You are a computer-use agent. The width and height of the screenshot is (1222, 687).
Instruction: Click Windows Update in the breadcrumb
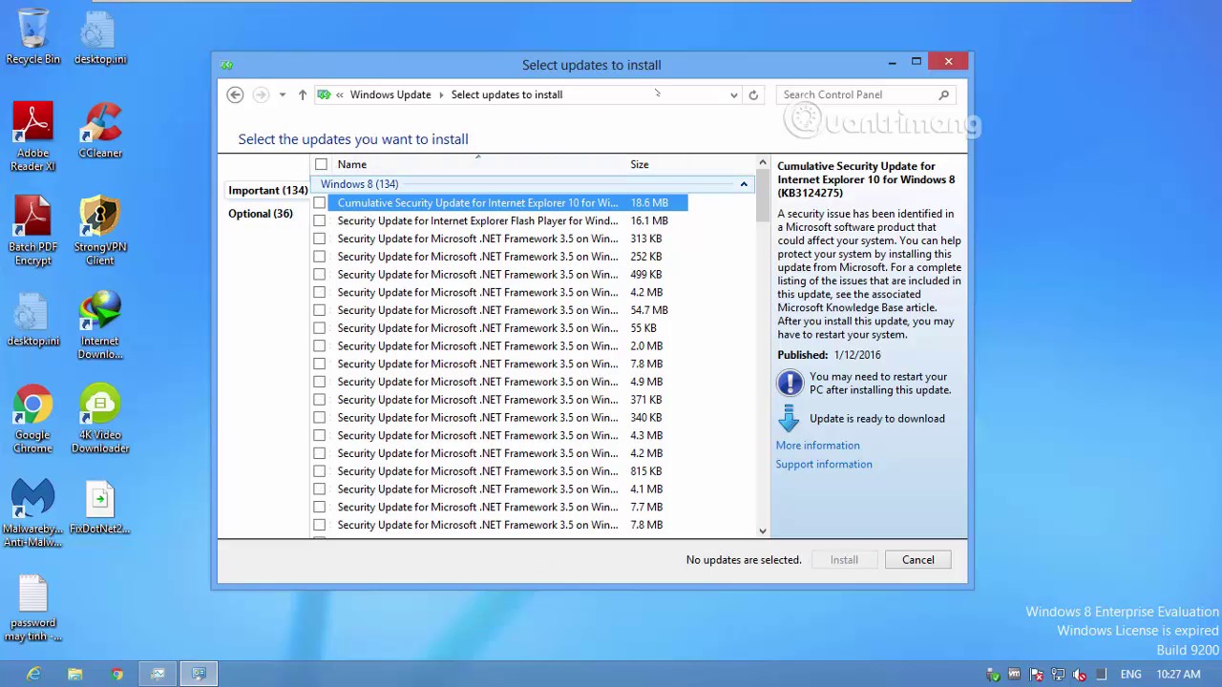[x=390, y=94]
